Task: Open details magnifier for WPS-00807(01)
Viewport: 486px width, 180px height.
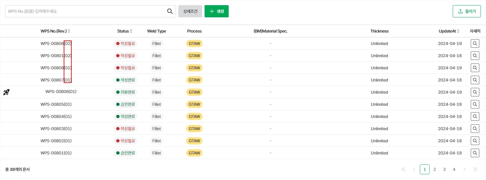Action: tap(475, 80)
